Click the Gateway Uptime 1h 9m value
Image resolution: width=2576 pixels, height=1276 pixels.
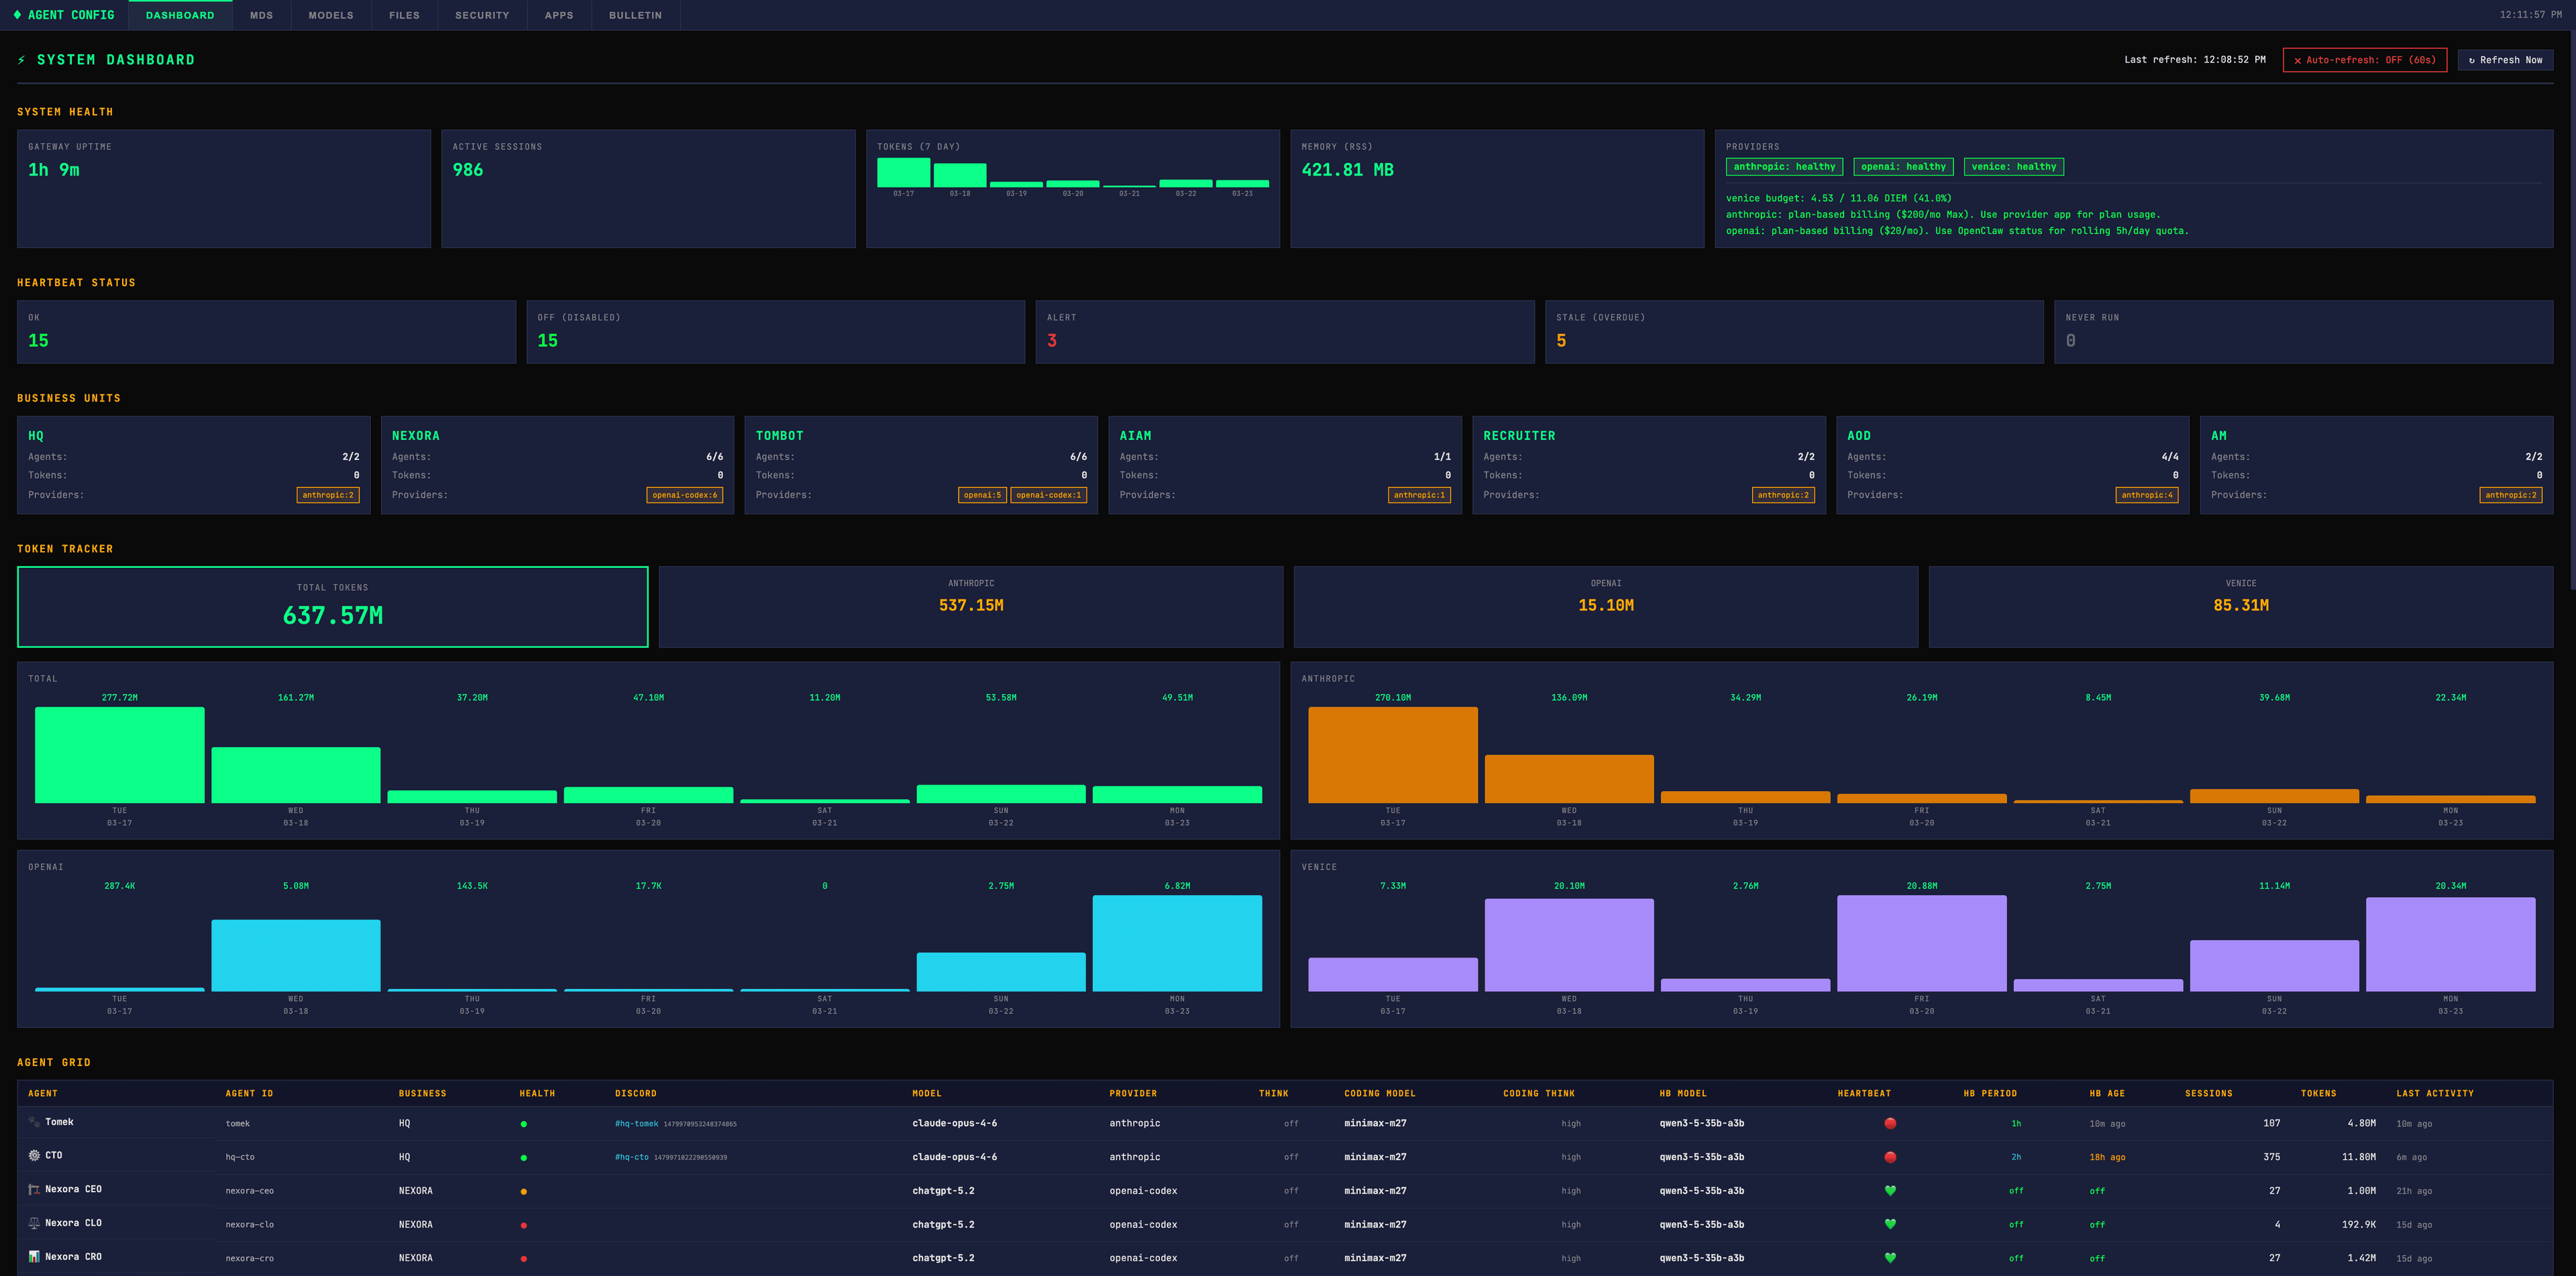(54, 170)
